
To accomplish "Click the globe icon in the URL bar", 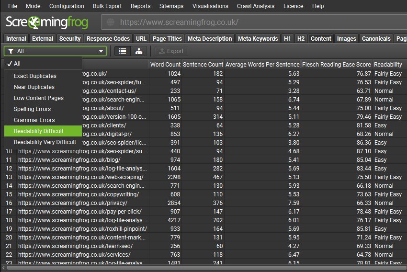I will click(x=111, y=22).
